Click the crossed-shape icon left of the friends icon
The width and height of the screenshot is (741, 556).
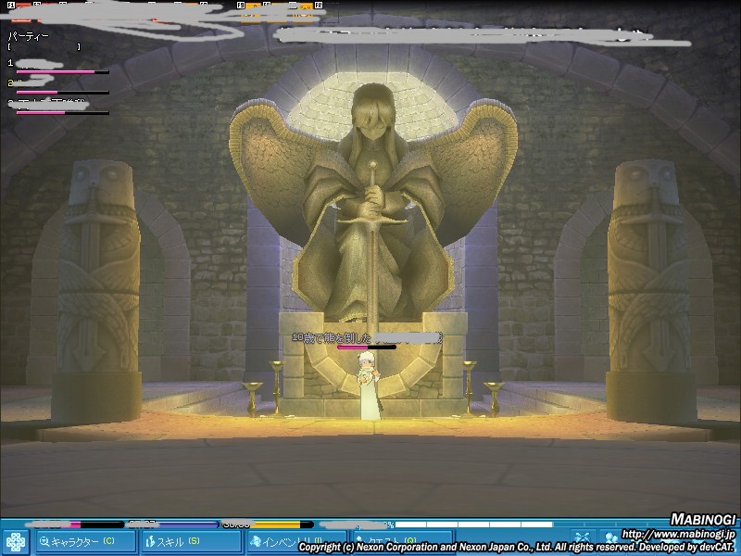point(583,538)
